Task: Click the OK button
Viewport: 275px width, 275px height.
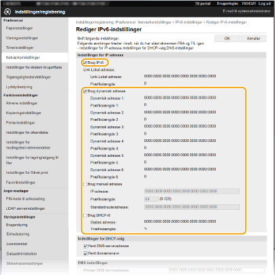Action: (x=227, y=39)
